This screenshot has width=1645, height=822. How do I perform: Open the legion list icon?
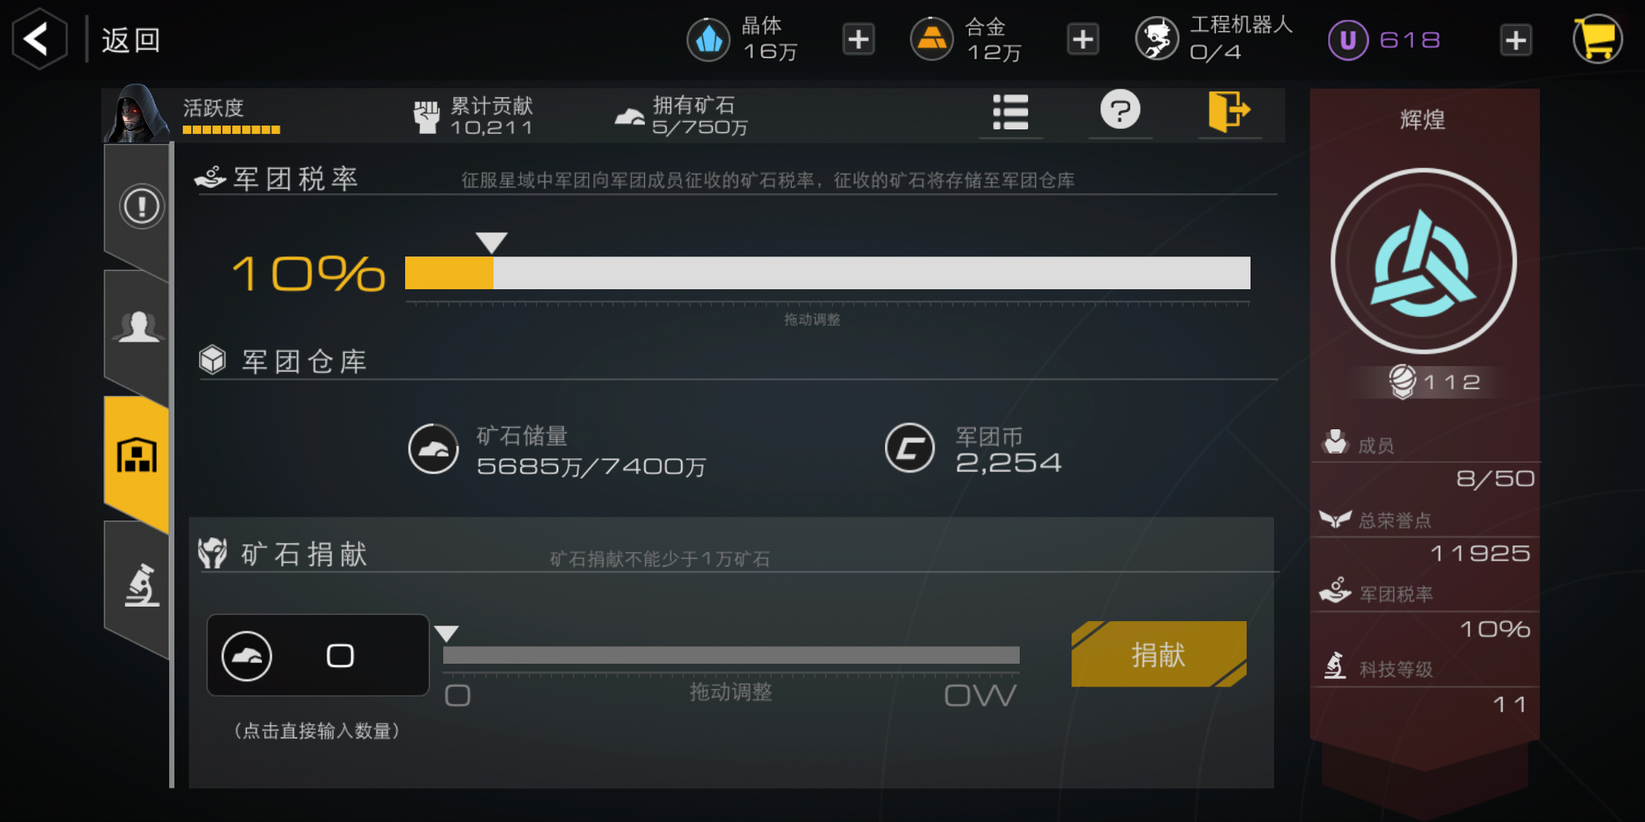1011,113
